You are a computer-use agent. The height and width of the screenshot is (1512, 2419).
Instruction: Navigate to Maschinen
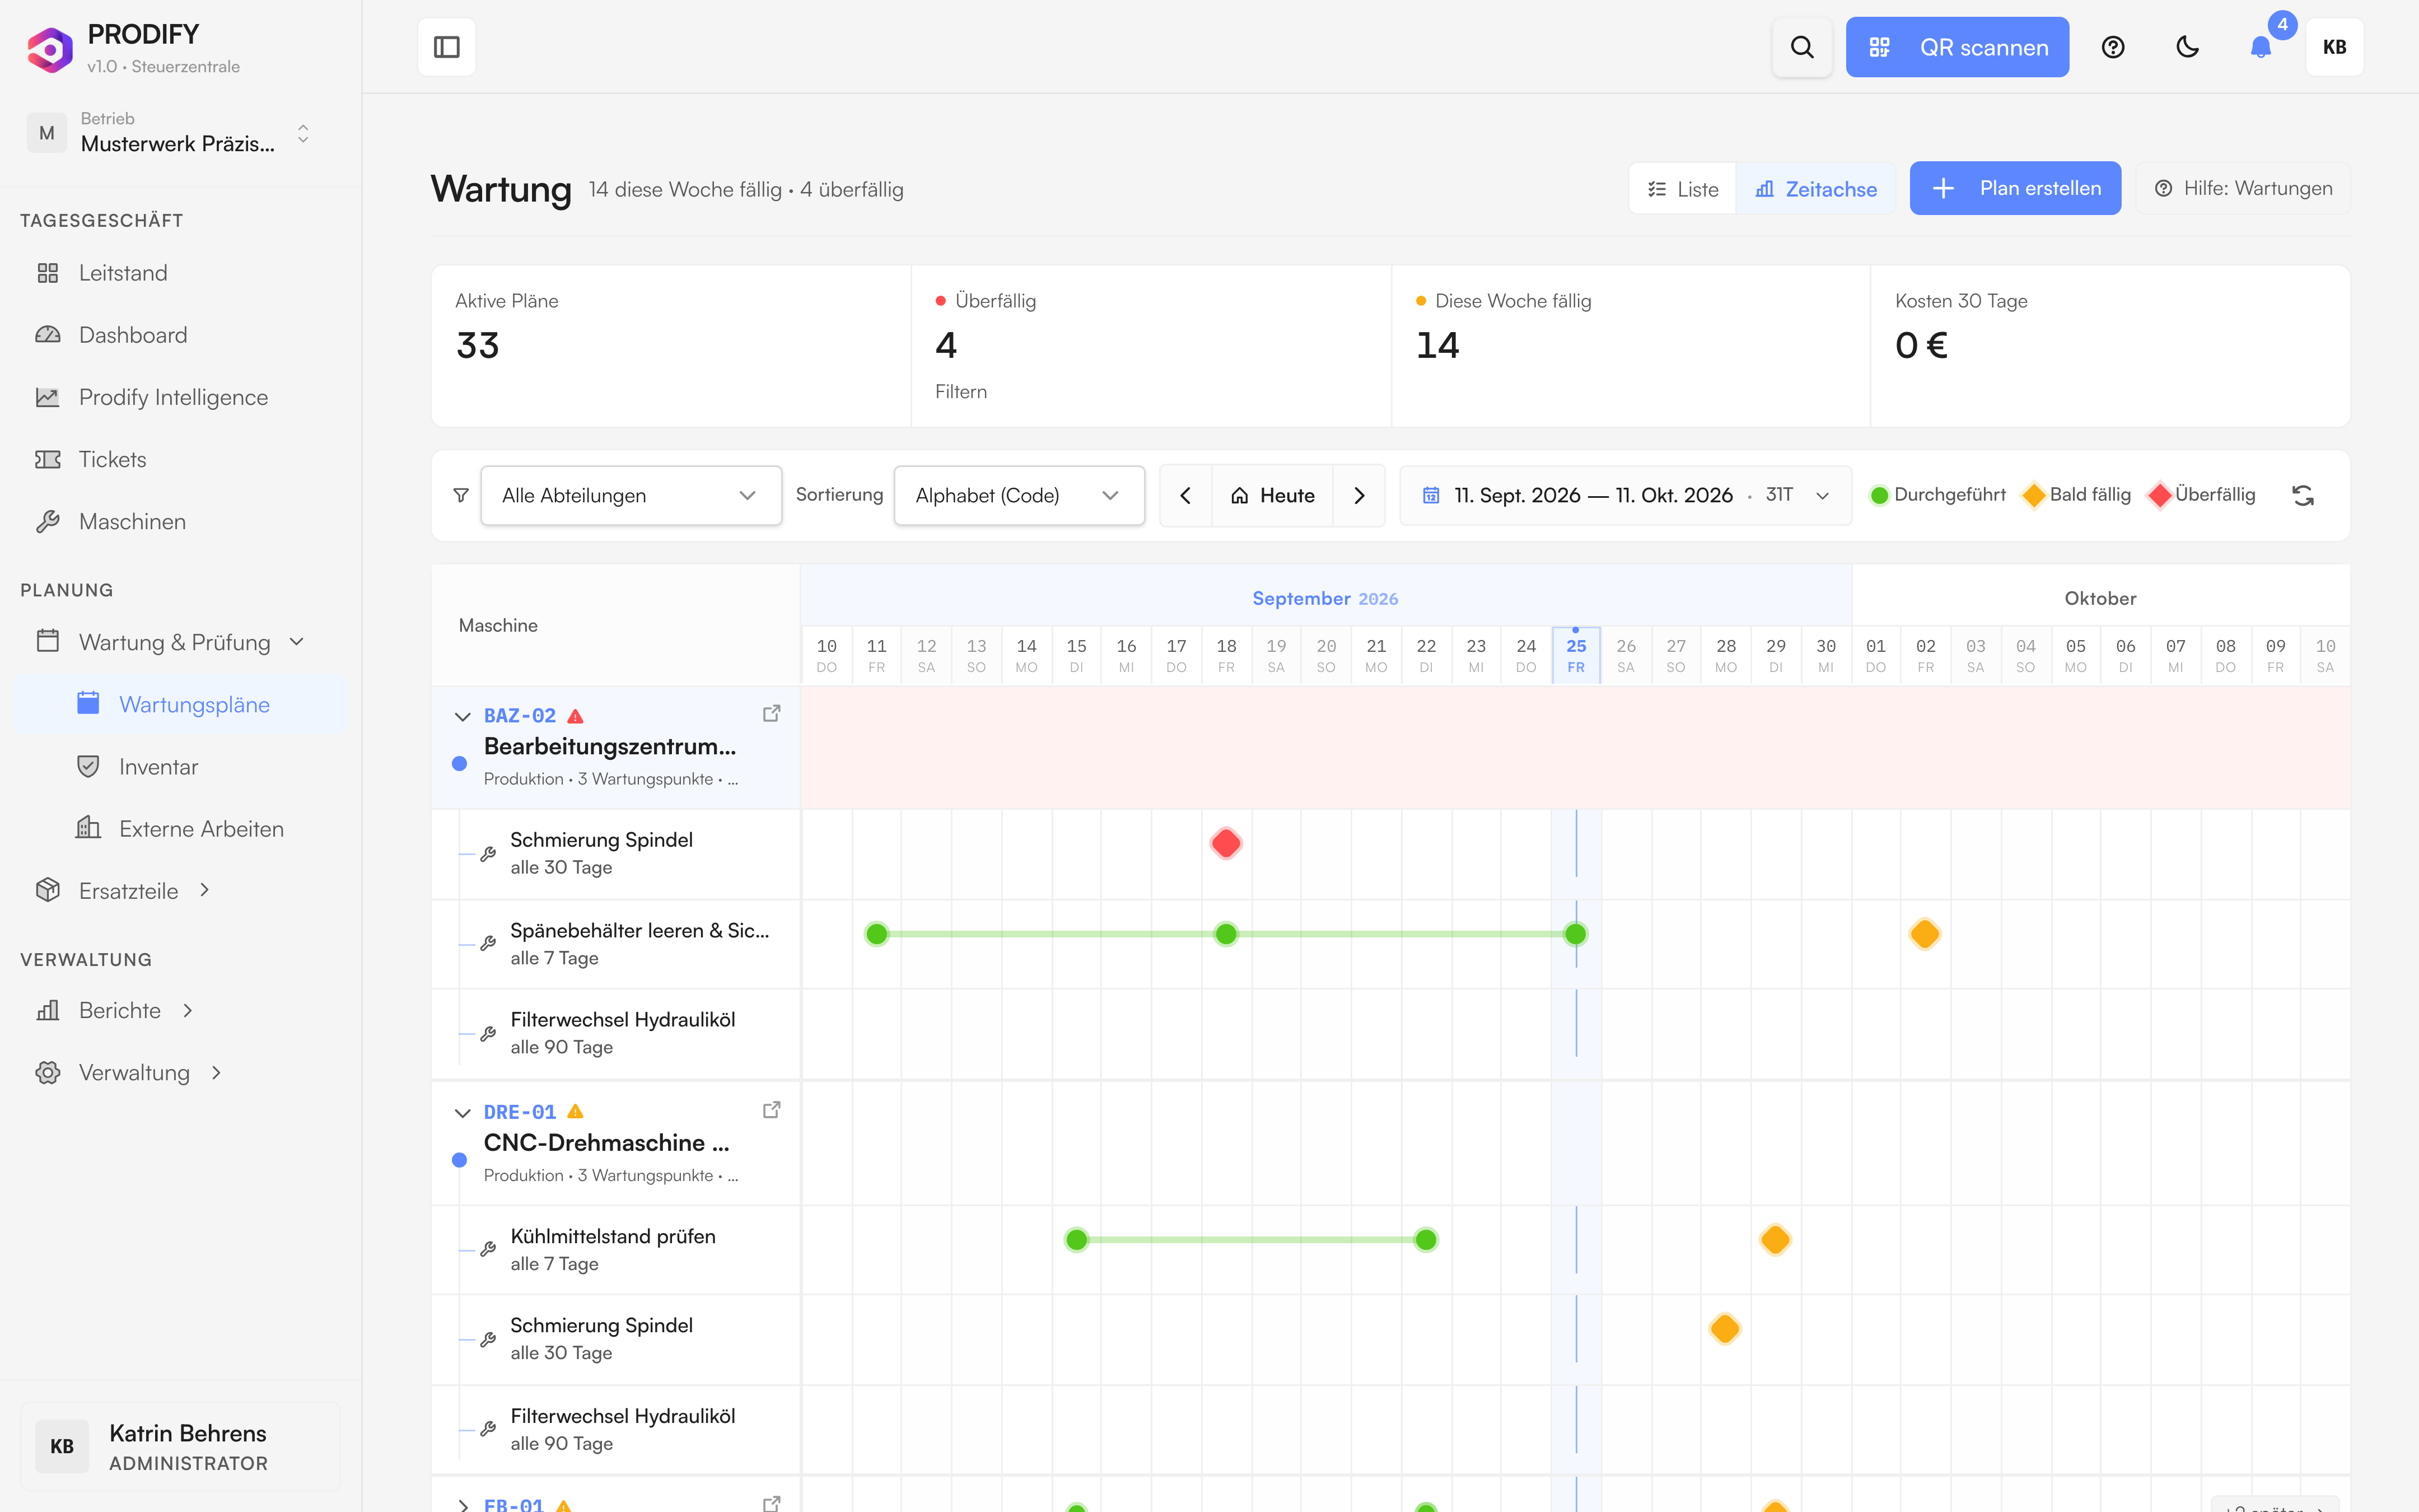180,521
